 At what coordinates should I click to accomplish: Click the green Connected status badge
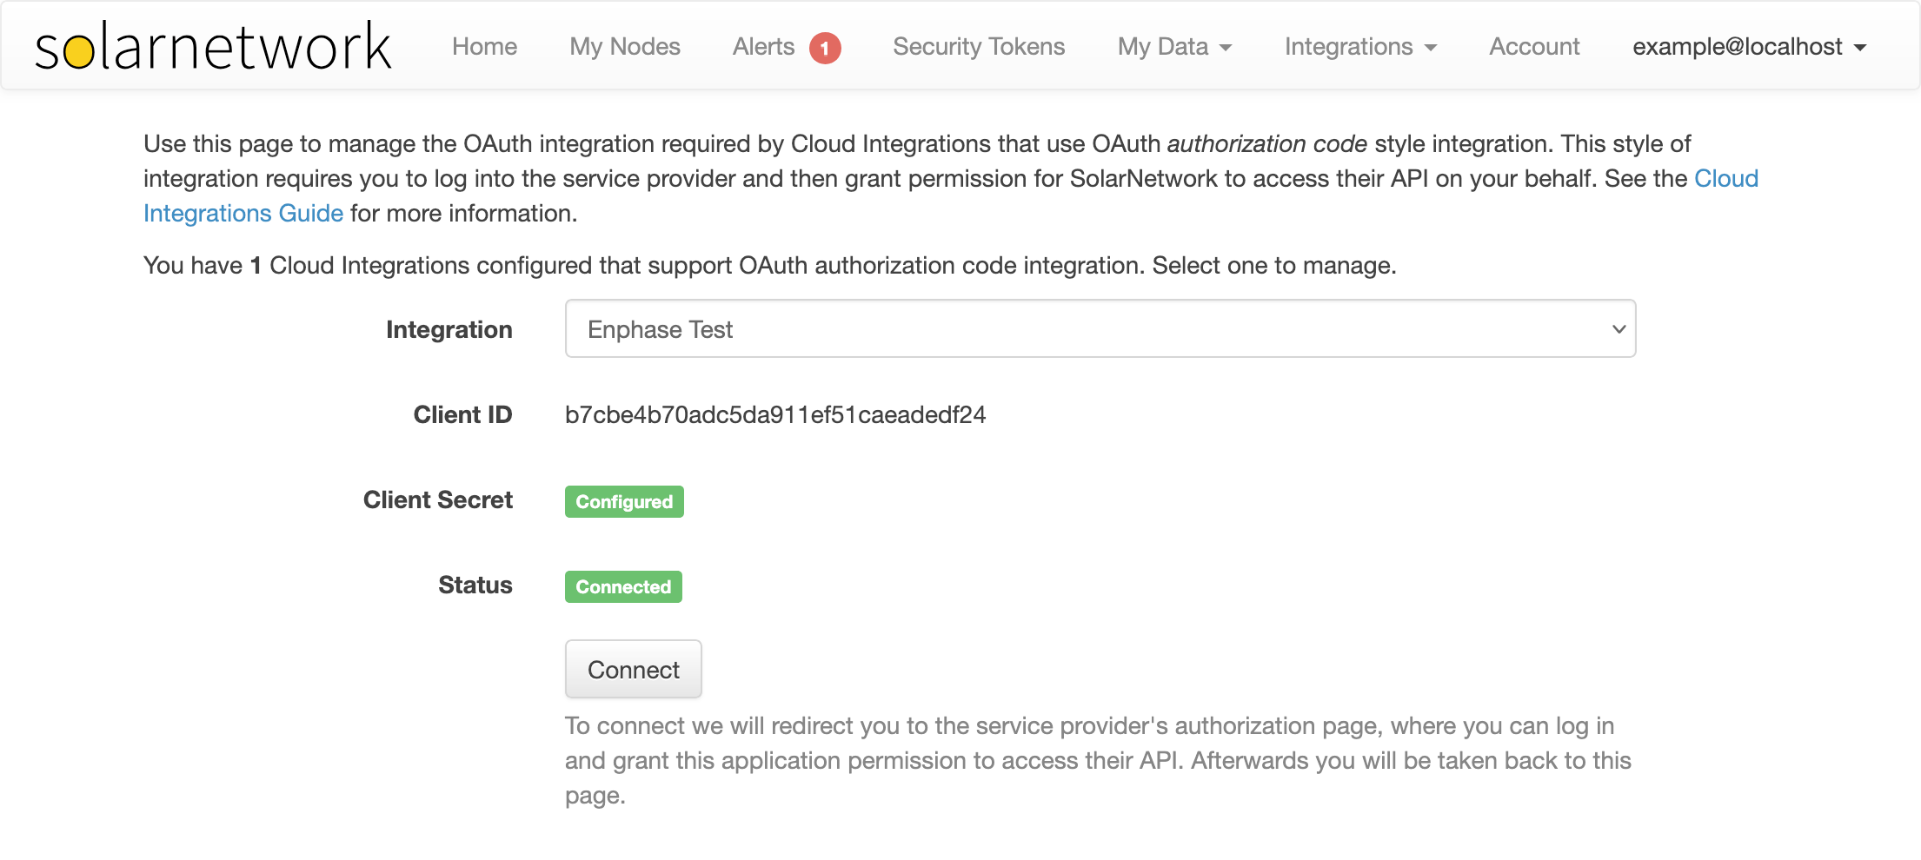pos(623,586)
